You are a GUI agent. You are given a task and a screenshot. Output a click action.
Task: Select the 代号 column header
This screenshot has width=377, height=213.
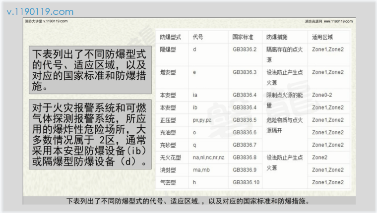pyautogui.click(x=198, y=37)
